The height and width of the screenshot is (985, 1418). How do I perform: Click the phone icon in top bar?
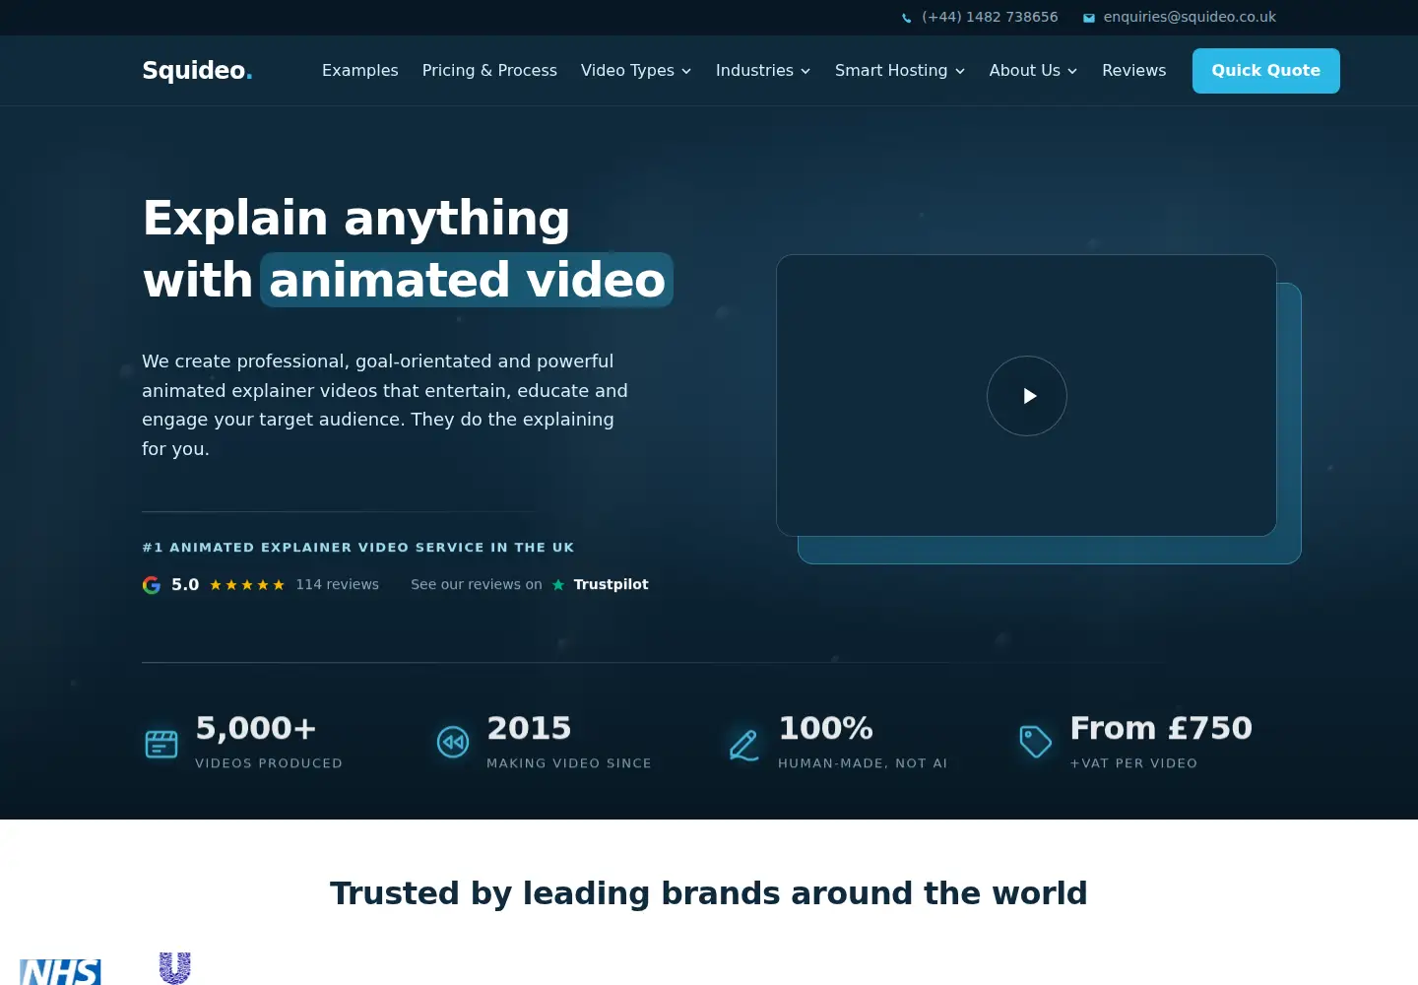907,18
